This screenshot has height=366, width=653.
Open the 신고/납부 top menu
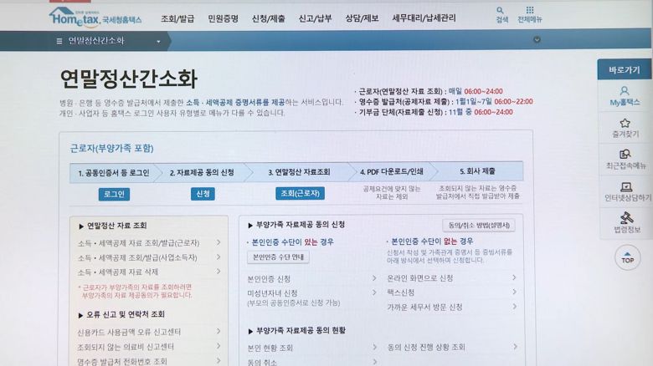[x=315, y=18]
